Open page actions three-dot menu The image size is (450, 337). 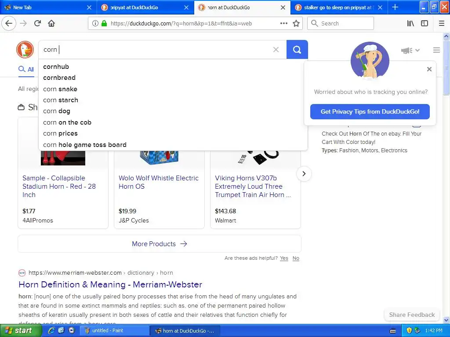coord(283,24)
